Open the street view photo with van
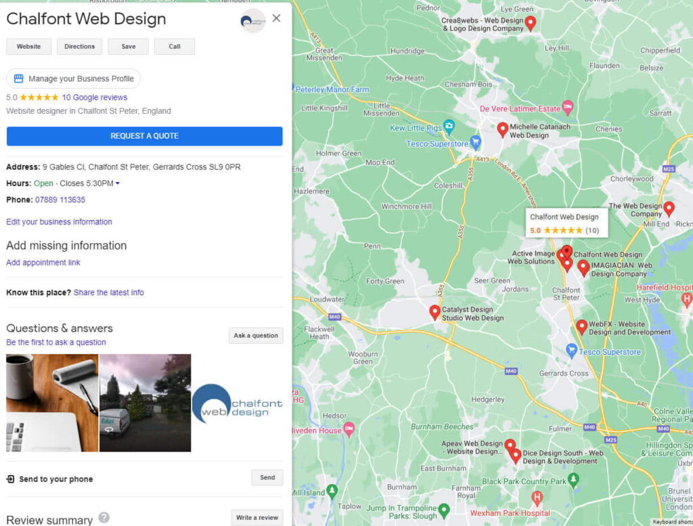The width and height of the screenshot is (693, 526). coord(146,403)
